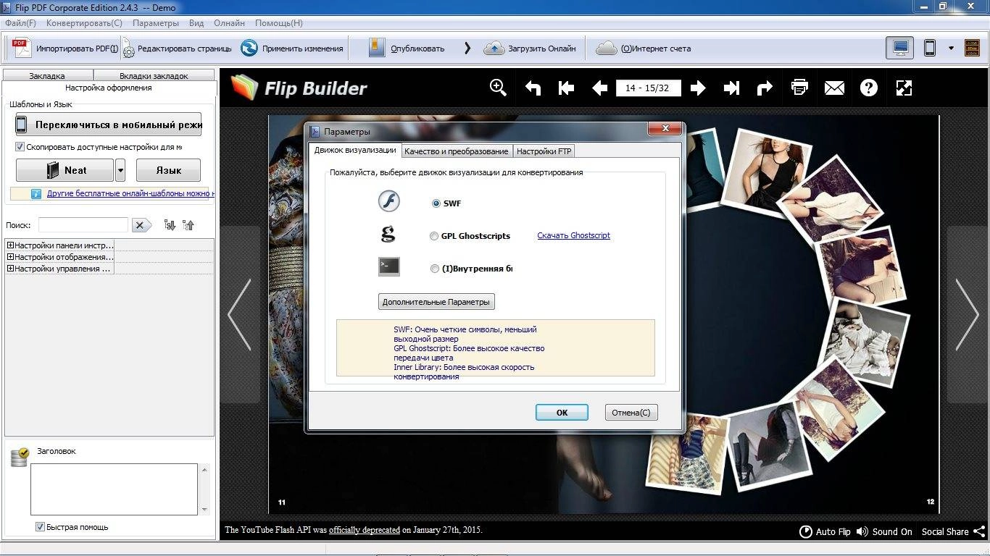Toggle Sound On speaker icon
The height and width of the screenshot is (556, 990).
click(862, 531)
